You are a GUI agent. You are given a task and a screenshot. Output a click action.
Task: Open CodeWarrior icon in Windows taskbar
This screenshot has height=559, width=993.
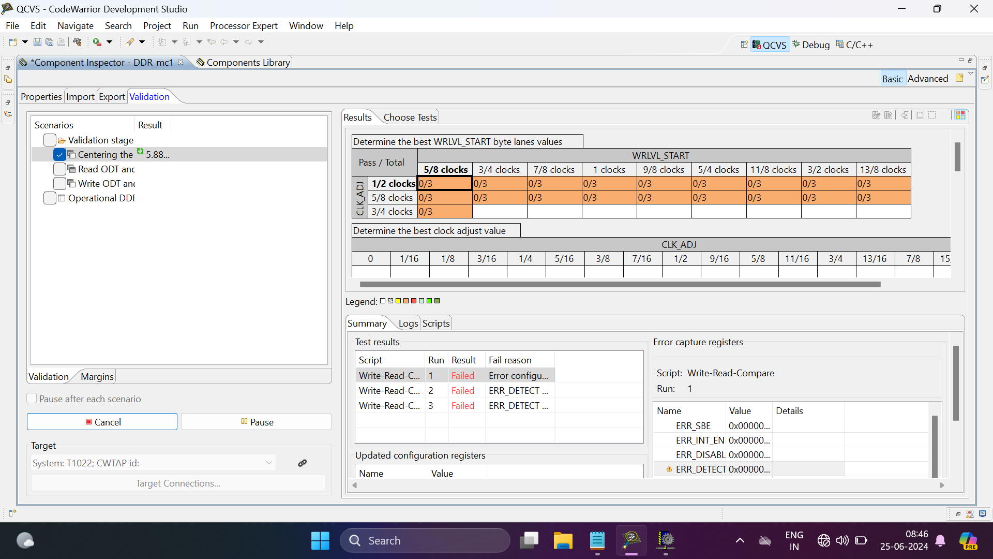point(631,540)
